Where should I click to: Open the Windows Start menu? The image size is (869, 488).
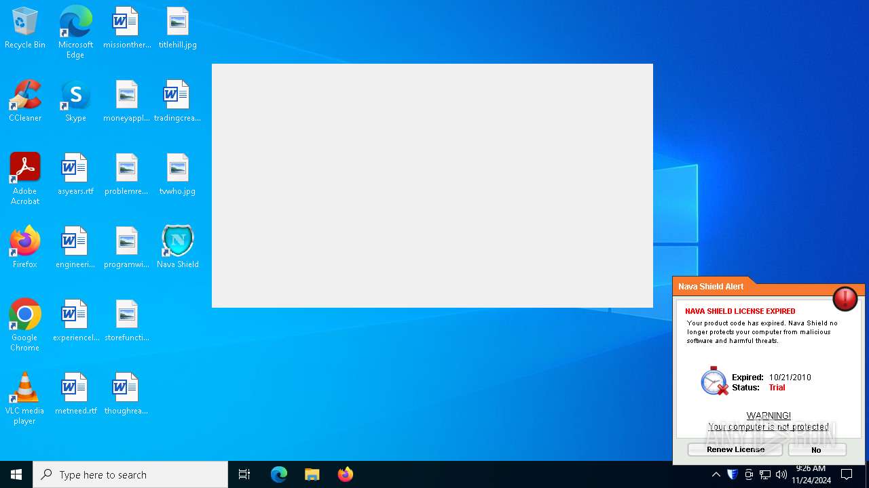click(x=16, y=474)
